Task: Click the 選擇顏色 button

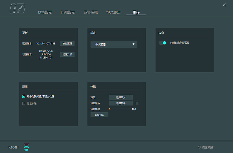Action: click(121, 103)
